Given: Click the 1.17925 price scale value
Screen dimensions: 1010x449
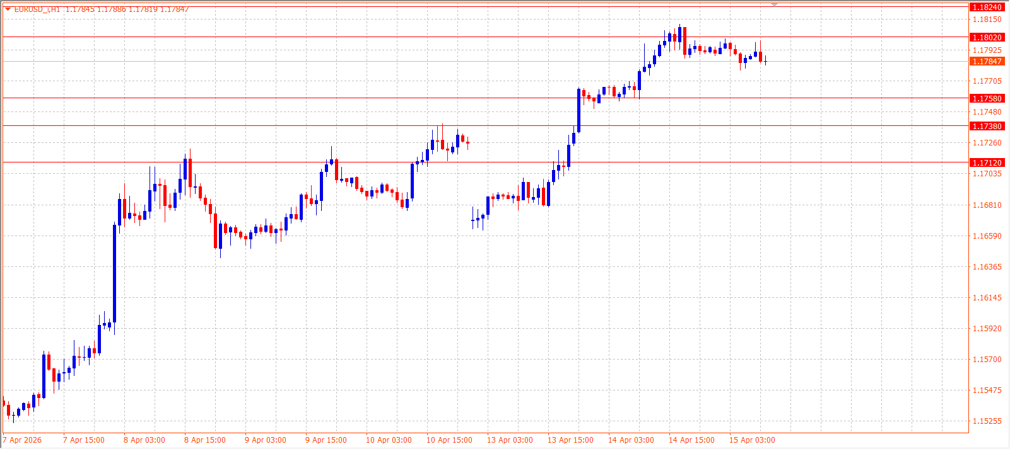Looking at the screenshot, I should (x=987, y=50).
